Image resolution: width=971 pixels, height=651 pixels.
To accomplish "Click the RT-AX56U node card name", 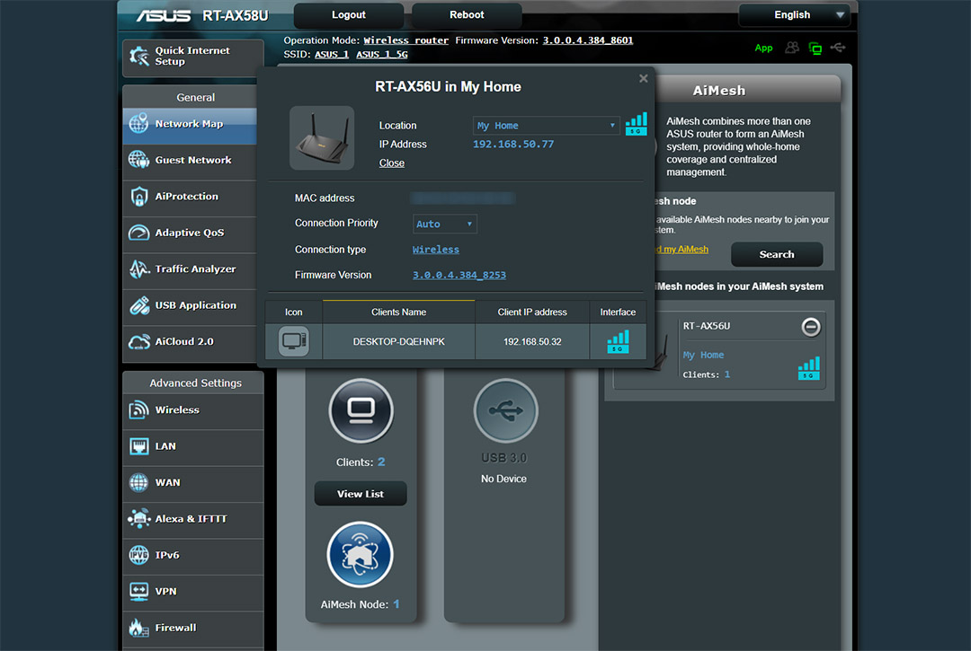I will [x=707, y=326].
